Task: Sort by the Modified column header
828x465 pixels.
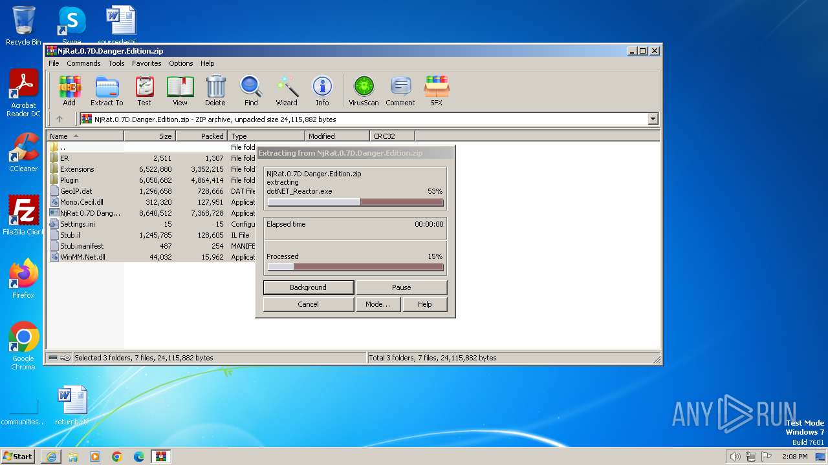Action: [337, 136]
